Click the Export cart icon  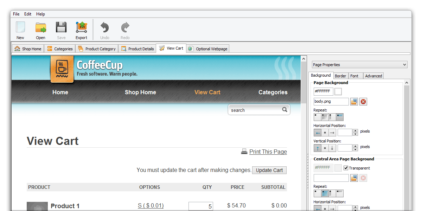(x=81, y=27)
